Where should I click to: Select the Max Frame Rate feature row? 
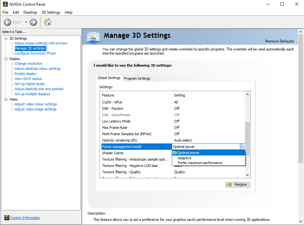click(173, 128)
